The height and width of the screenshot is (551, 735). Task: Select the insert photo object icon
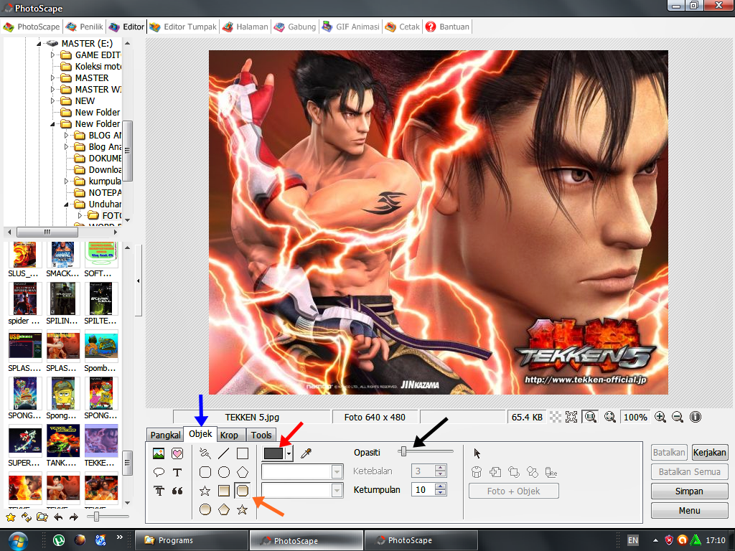159,453
